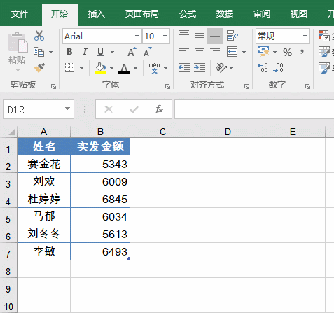This screenshot has height=313, width=334.
Task: Click the Name Box showing D12
Action: [39, 109]
